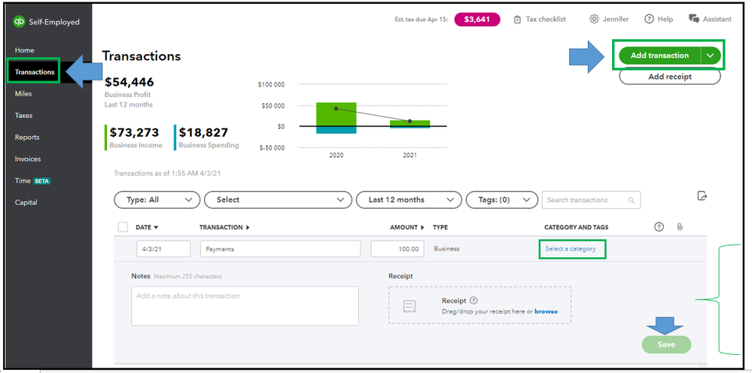Click the Notes text area
Viewport: 752px width, 373px height.
[x=245, y=306]
